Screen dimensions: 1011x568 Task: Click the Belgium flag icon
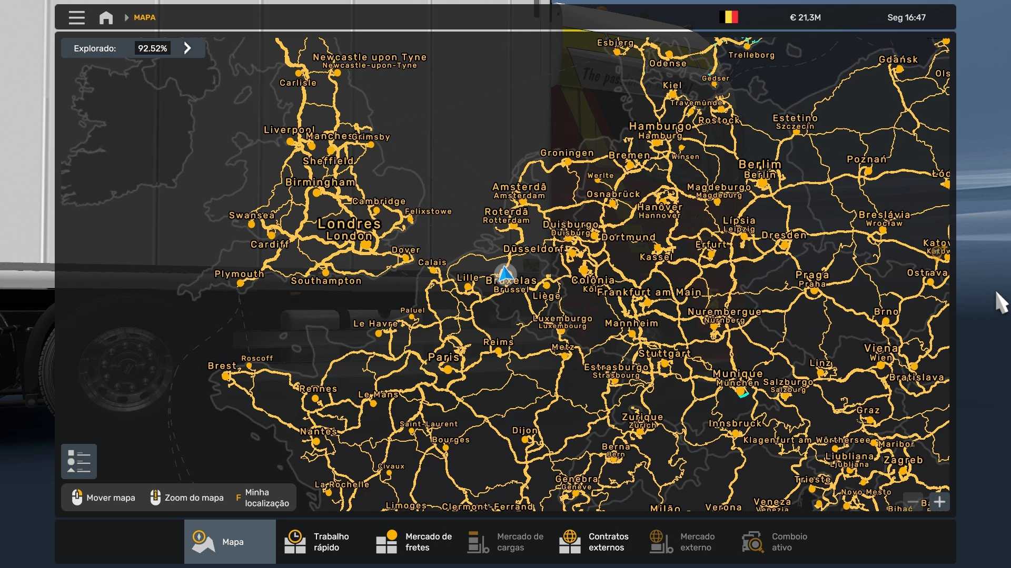tap(729, 17)
